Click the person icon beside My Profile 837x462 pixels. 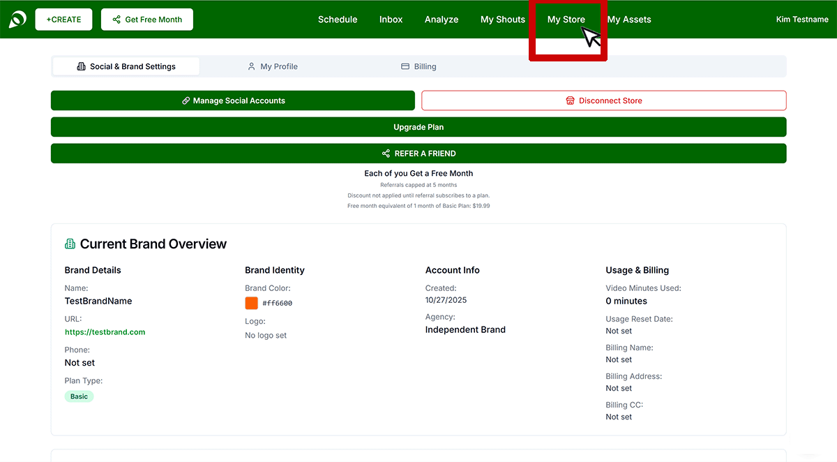point(251,66)
